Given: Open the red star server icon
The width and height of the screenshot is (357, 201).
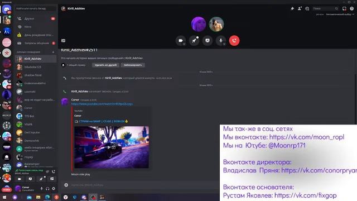Looking at the screenshot, I should pos(7,53).
